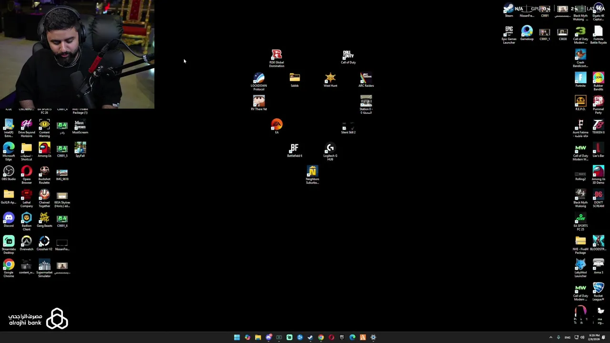610x343 pixels.
Task: Select Lethal Company desktop icon
Action: pos(26,198)
